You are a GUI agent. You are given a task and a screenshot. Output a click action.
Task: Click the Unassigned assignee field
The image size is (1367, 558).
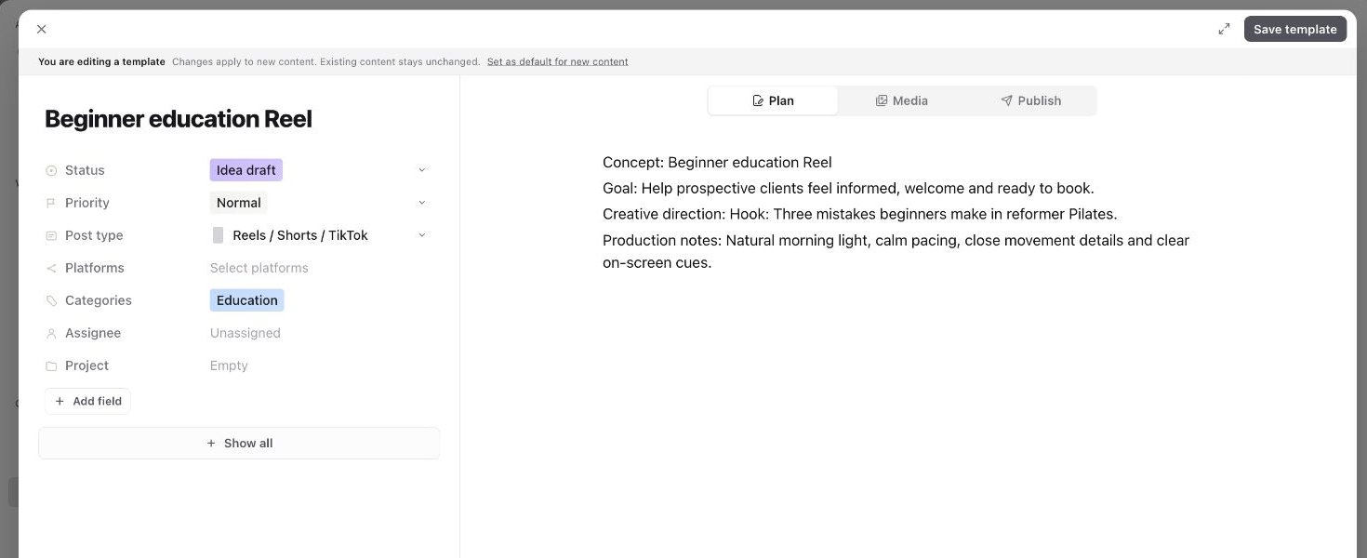pos(246,333)
